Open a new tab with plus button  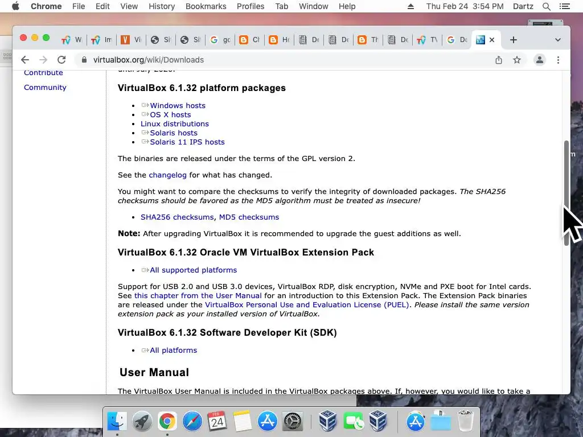tap(513, 40)
